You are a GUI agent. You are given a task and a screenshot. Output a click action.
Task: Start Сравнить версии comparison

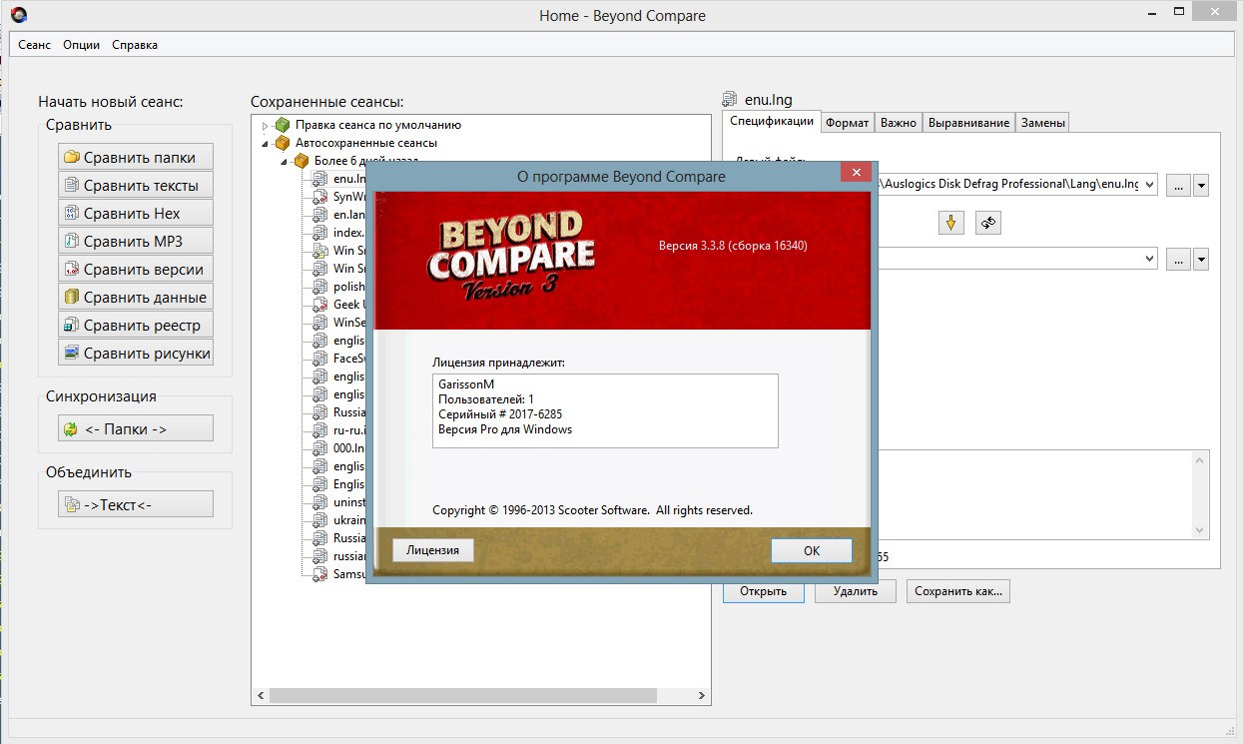(x=136, y=269)
